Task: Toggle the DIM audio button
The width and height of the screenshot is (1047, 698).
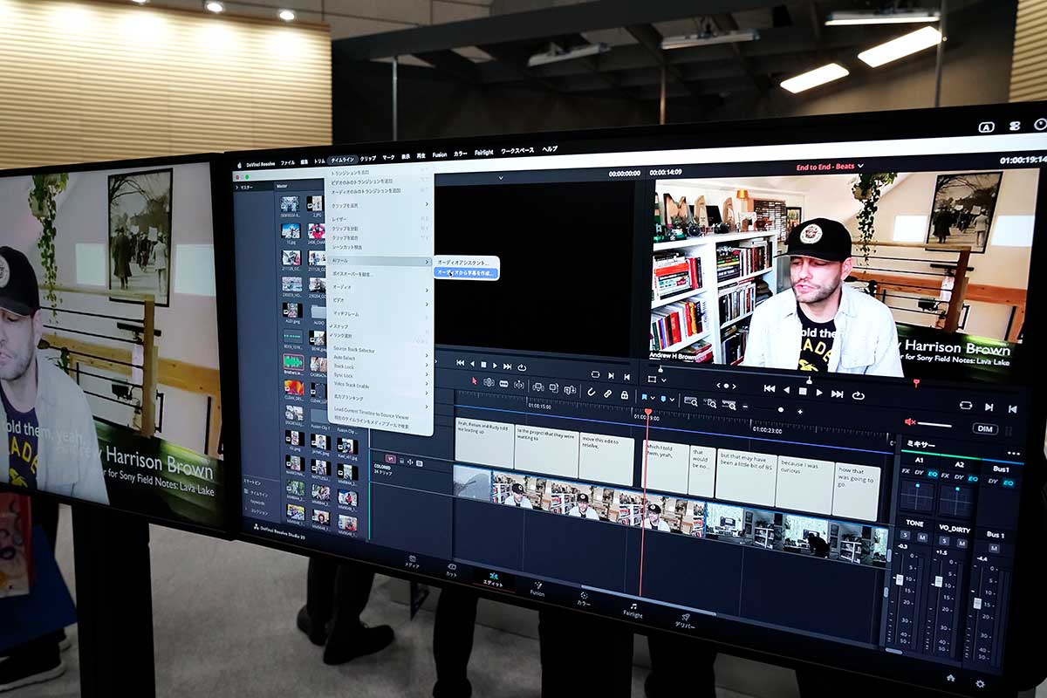Action: pos(983,428)
